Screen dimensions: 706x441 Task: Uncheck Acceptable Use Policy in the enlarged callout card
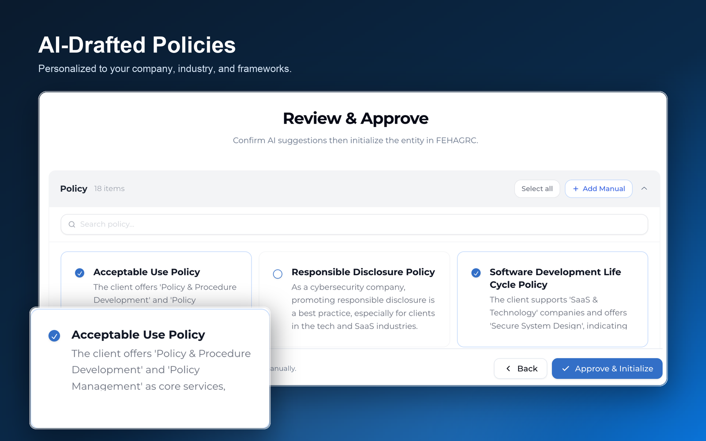point(54,336)
